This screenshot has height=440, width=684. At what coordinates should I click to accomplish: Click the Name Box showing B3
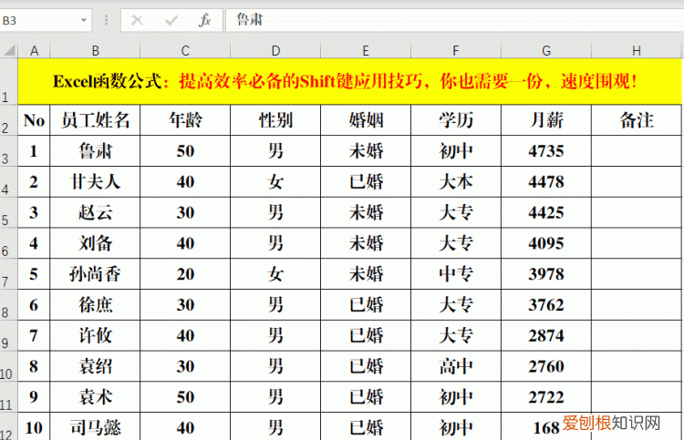click(x=46, y=20)
